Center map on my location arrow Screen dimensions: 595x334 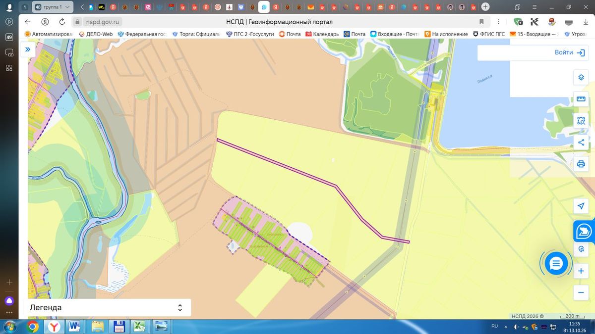[x=581, y=206]
